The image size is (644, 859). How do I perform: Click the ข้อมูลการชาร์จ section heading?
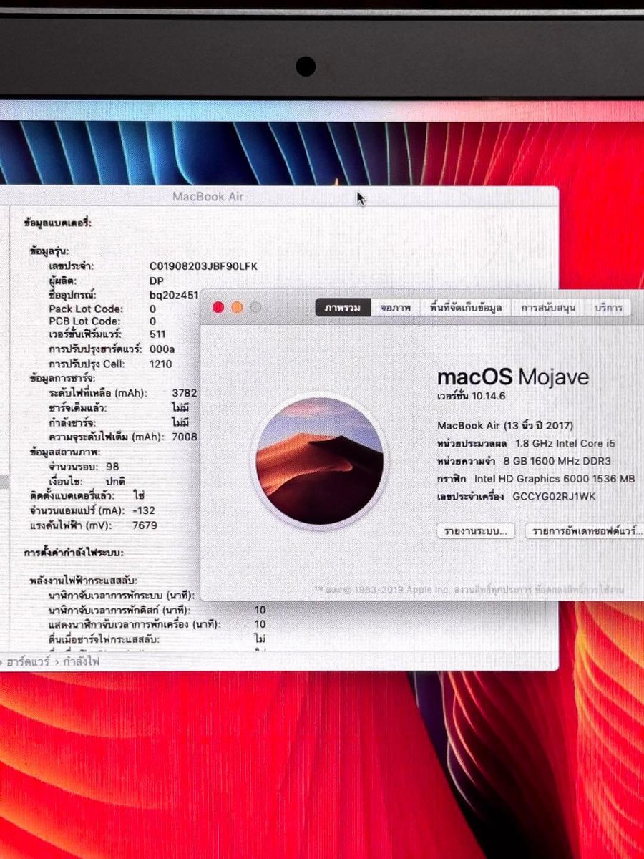pyautogui.click(x=63, y=378)
